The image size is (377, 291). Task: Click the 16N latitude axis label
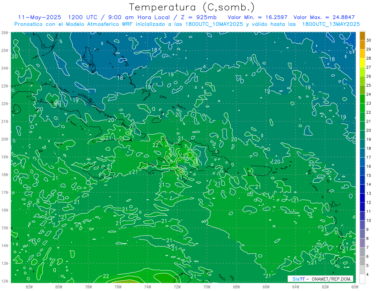4,210
